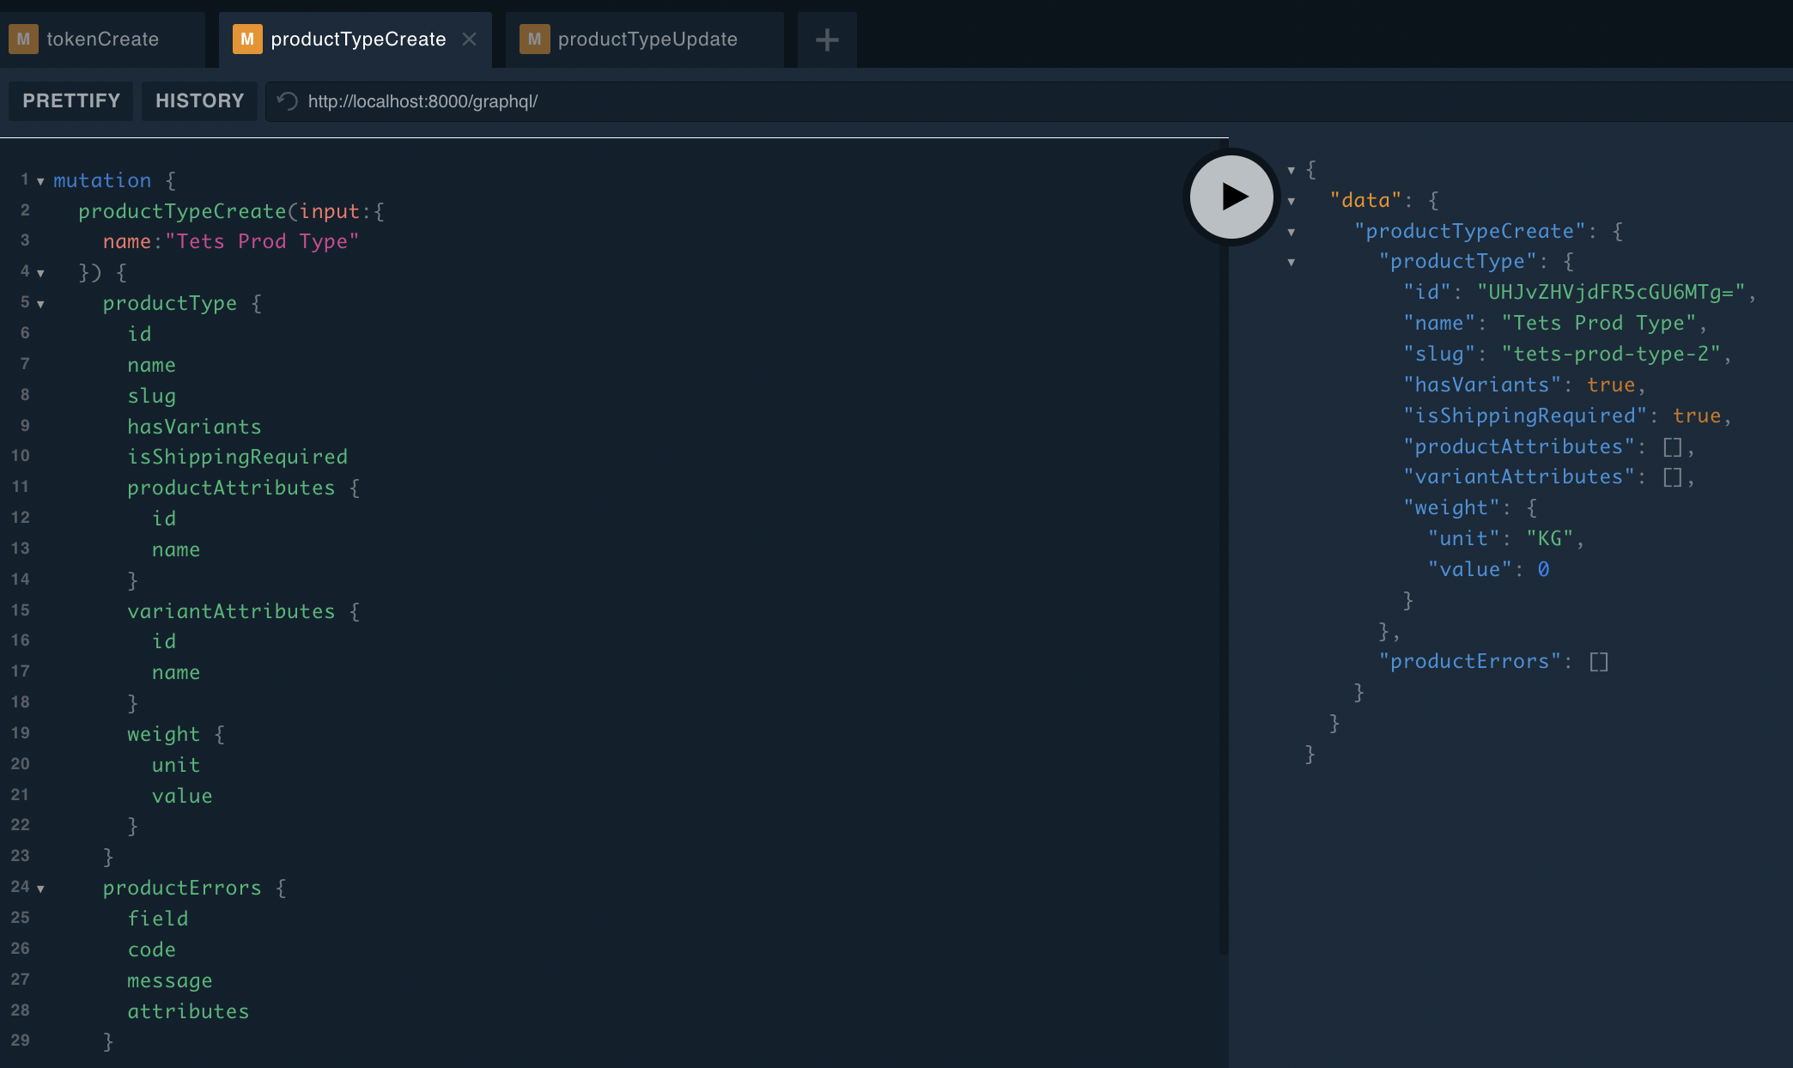Collapse the productType selection on line 5
The height and width of the screenshot is (1068, 1793).
[40, 303]
